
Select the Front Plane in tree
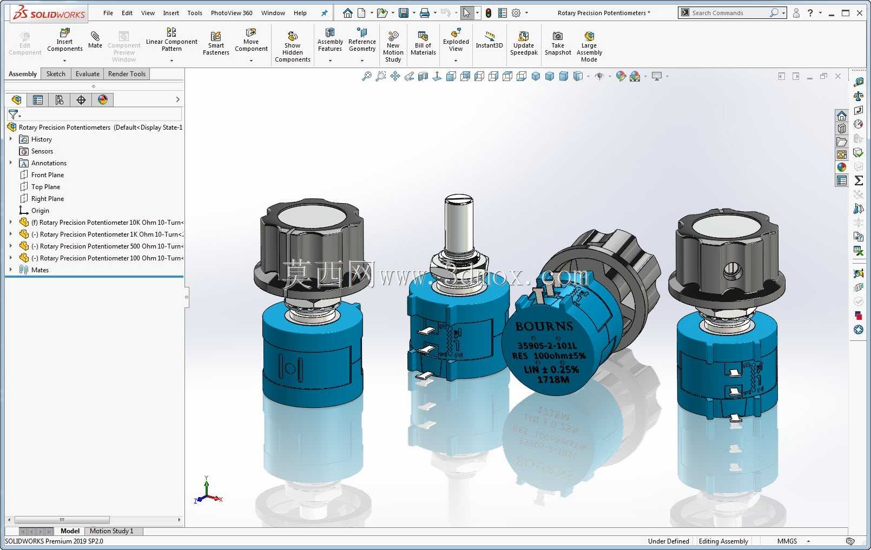point(48,175)
